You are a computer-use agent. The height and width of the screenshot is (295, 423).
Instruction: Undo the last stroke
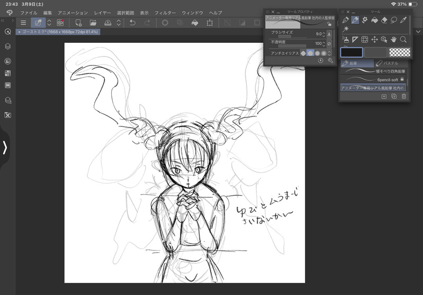click(132, 23)
